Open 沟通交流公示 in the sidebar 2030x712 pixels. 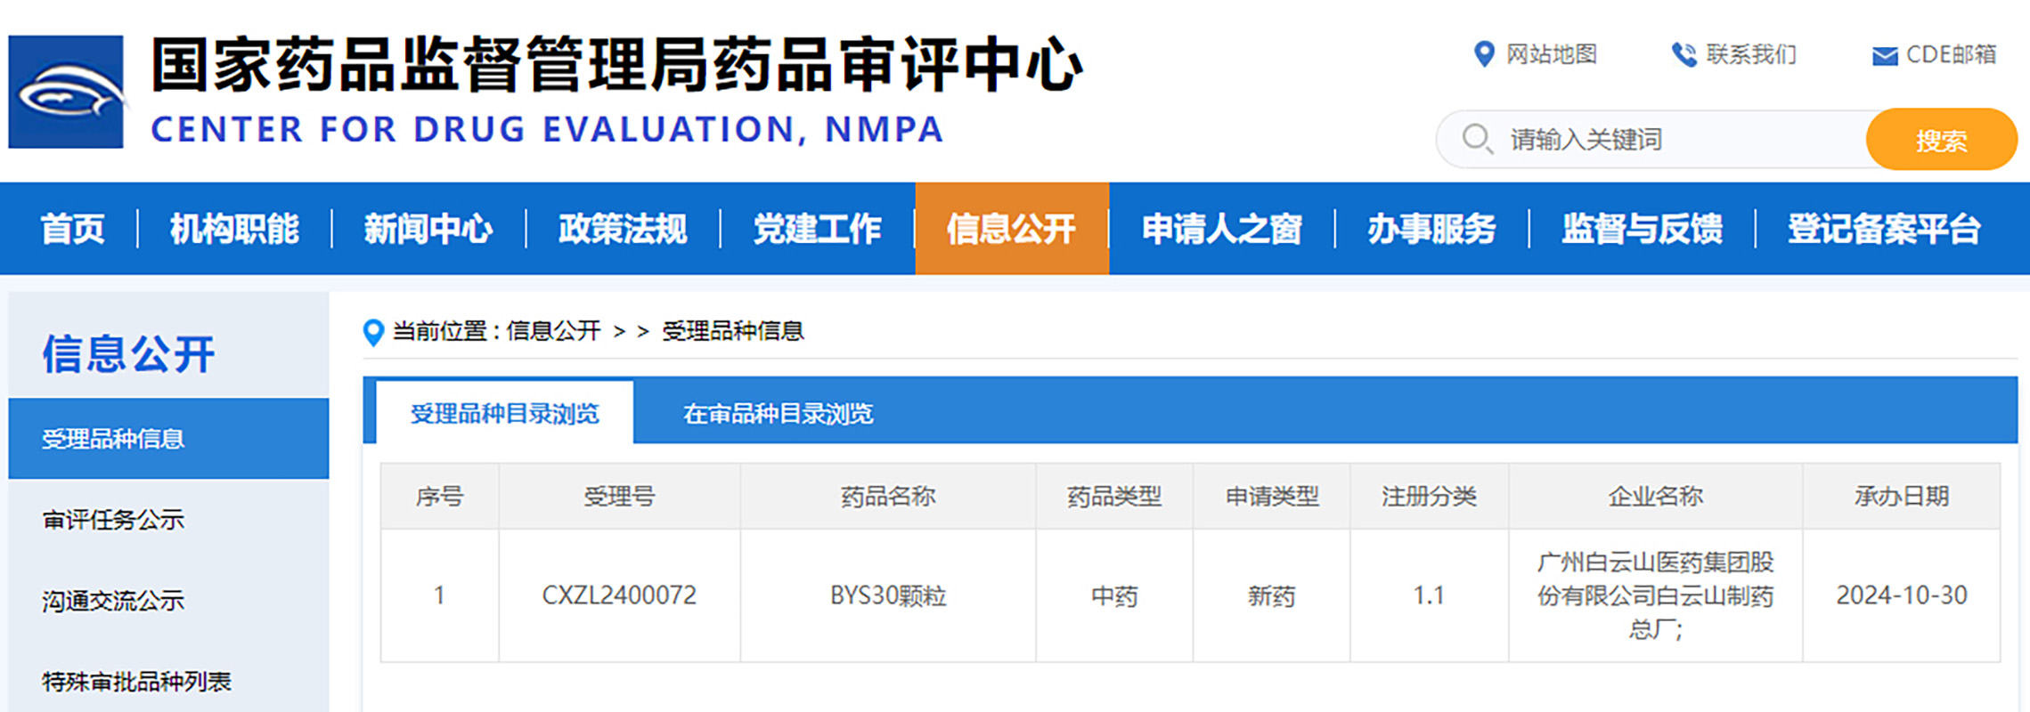[x=113, y=601]
